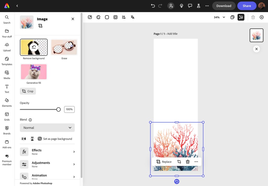Open the comments speech bubble icon
This screenshot has height=186, width=268.
pyautogui.click(x=190, y=6)
